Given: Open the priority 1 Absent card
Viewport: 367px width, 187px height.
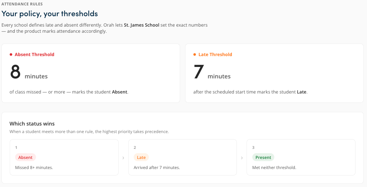Looking at the screenshot, I should tap(64, 157).
